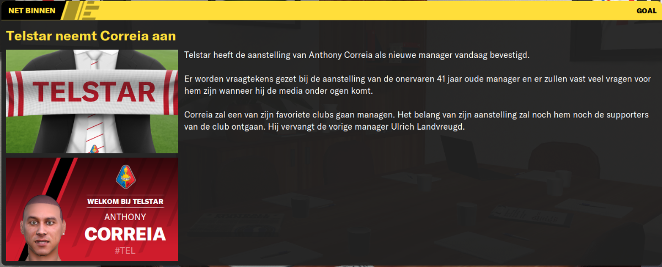Viewport: 662px width, 267px height.
Task: Click the WELKOM BIJ TELSTAR caption
Action: (x=125, y=202)
